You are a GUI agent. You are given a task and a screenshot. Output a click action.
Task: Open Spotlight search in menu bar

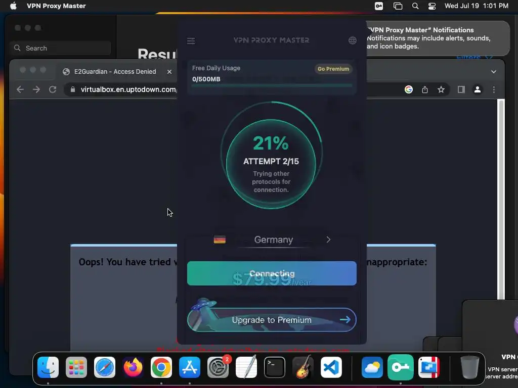(x=415, y=6)
